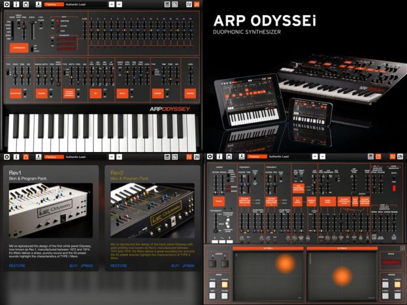Open Factory bank selector in effects screen
Image resolution: width=407 pixels, height=305 pixels.
click(x=54, y=5)
